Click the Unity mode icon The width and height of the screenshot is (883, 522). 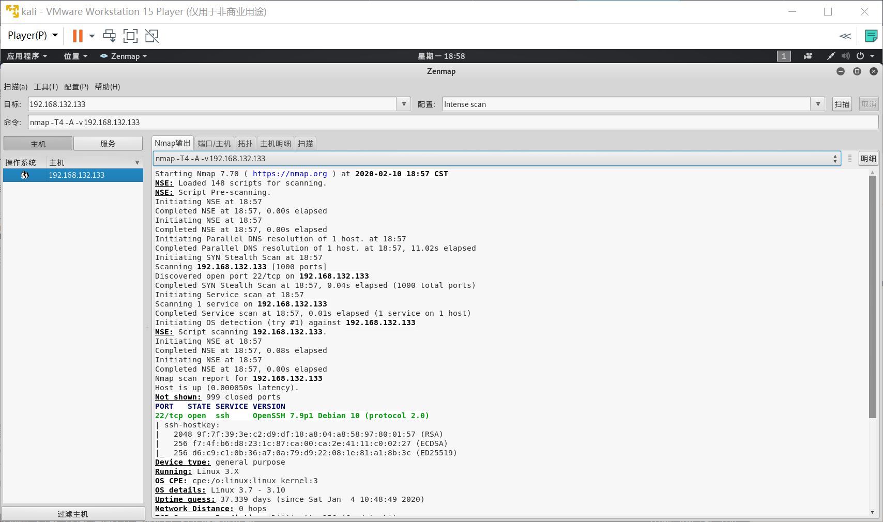click(151, 36)
